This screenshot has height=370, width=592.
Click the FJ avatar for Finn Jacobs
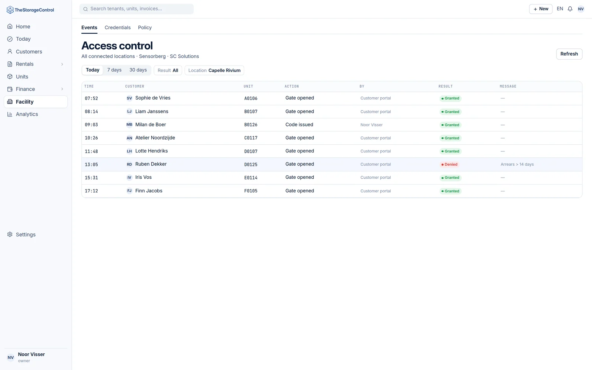coord(129,191)
